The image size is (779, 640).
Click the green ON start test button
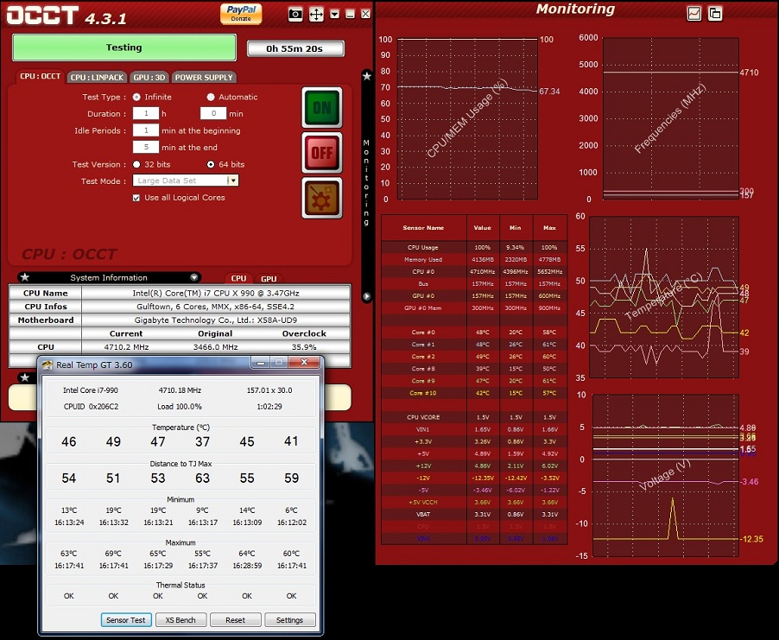point(322,107)
